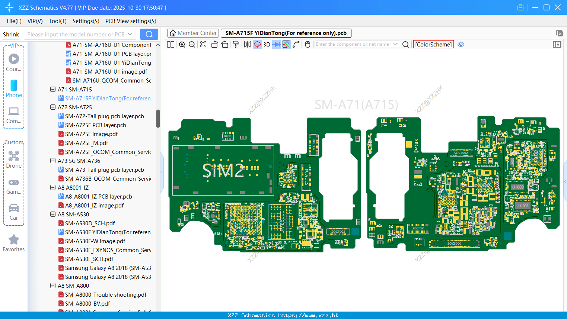Toggle the red probe highlight icon
Image resolution: width=567 pixels, height=319 pixels.
pyautogui.click(x=257, y=44)
